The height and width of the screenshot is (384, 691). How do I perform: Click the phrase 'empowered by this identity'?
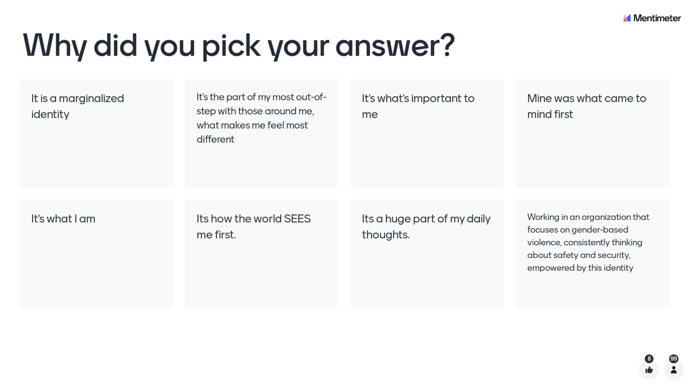click(580, 268)
